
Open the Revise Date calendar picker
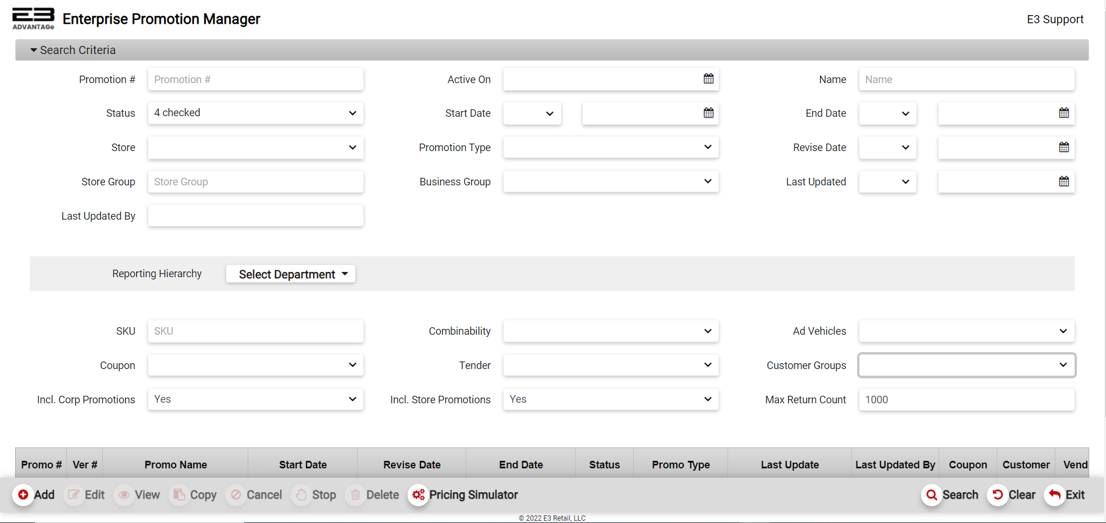(1064, 147)
